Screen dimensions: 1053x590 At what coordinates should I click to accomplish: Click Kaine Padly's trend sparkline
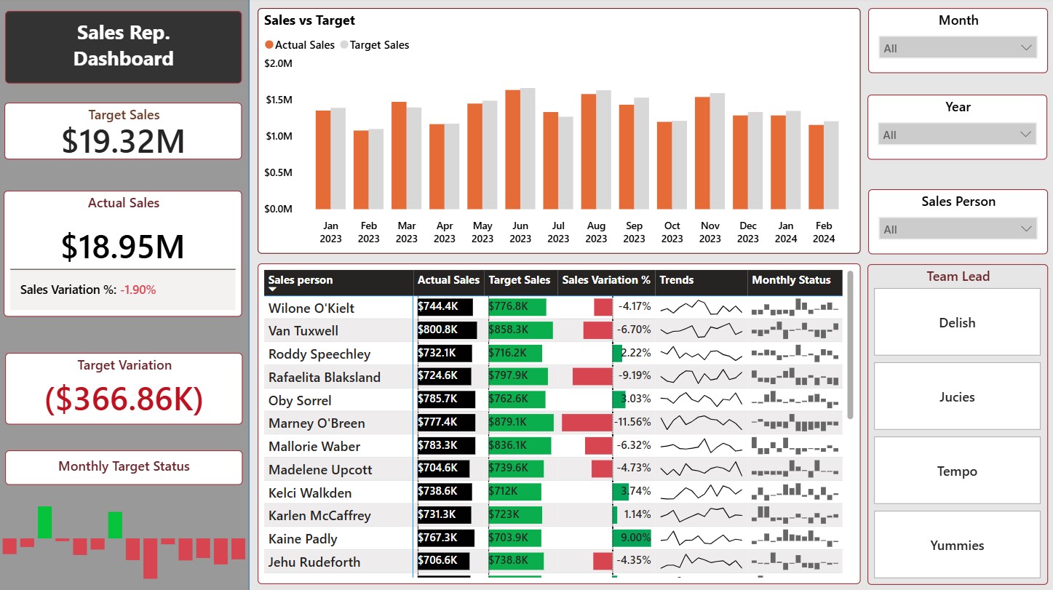coord(702,539)
